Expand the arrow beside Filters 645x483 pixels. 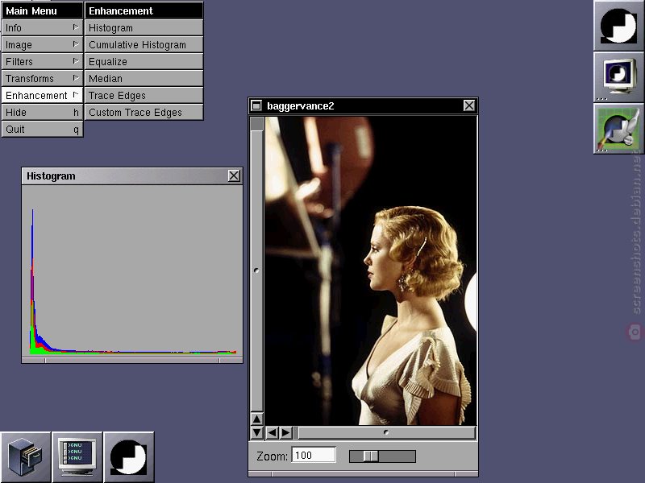pyautogui.click(x=76, y=61)
